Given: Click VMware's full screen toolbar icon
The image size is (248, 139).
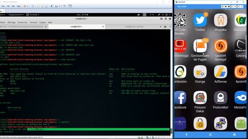Looking at the screenshot, I should tap(60, 6).
